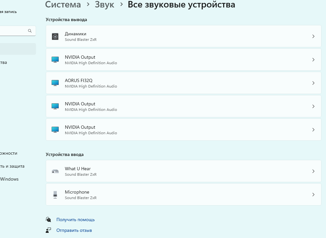Image resolution: width=326 pixels, height=238 pixels.
Task: Click the magnifier icon in the search box
Action: point(30,31)
